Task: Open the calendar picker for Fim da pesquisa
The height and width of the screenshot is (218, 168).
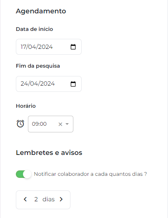Action: (73, 84)
